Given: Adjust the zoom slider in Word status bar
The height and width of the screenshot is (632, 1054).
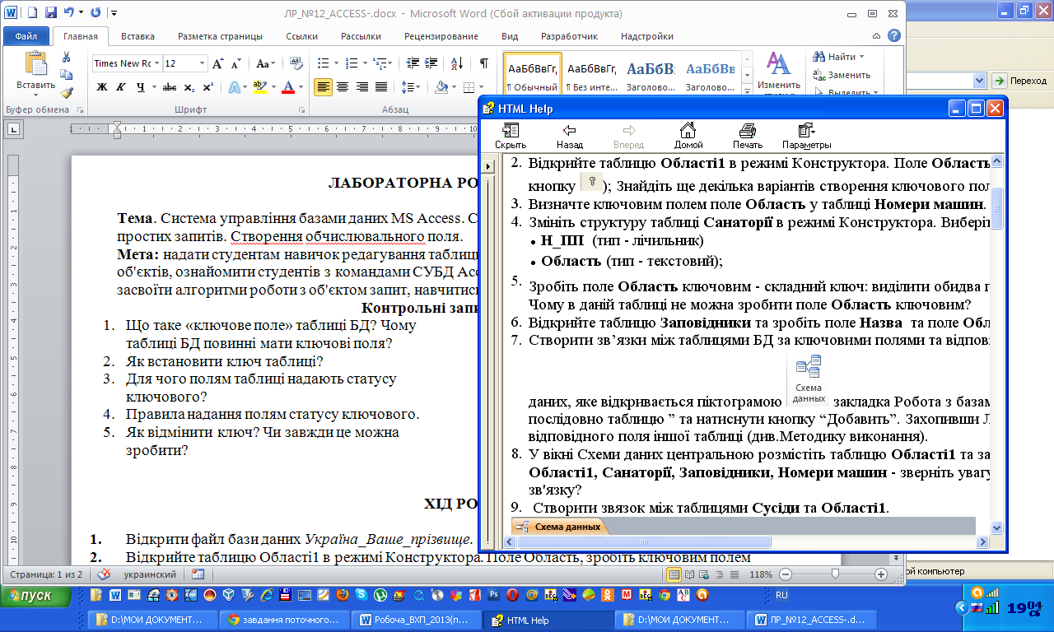Looking at the screenshot, I should (x=835, y=574).
